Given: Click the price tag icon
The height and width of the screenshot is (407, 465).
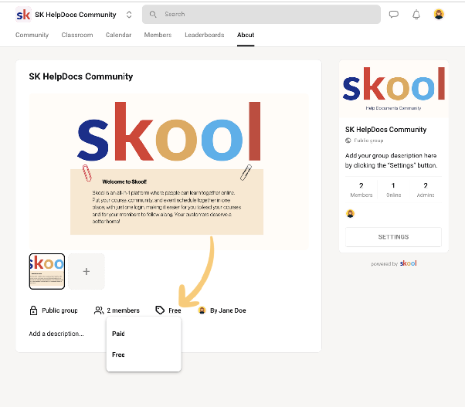Looking at the screenshot, I should click(x=160, y=310).
